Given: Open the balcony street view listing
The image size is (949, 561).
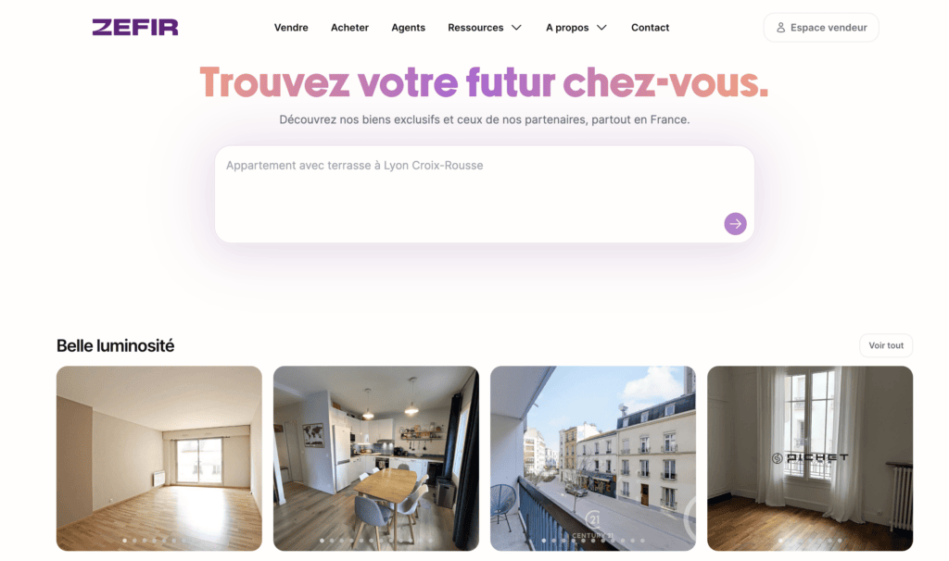Looking at the screenshot, I should tap(593, 458).
